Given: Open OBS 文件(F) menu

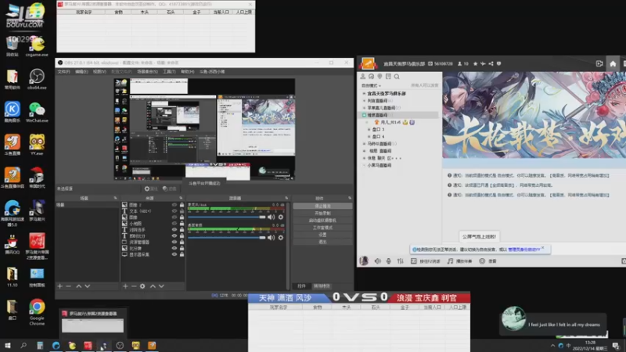Looking at the screenshot, I should tap(63, 72).
